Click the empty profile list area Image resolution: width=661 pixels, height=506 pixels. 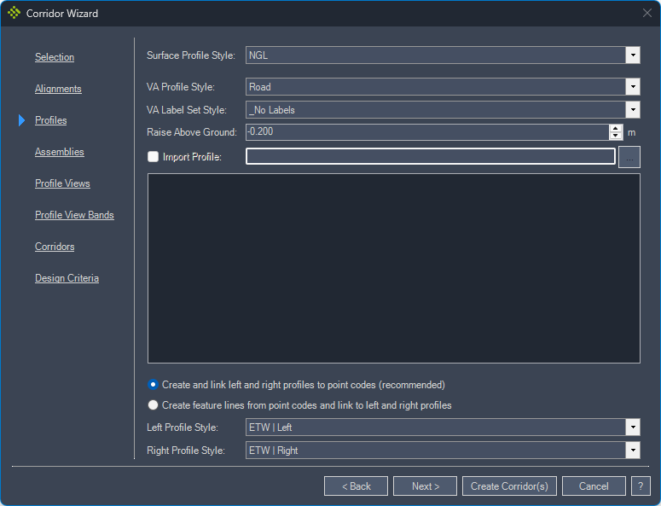(x=394, y=268)
